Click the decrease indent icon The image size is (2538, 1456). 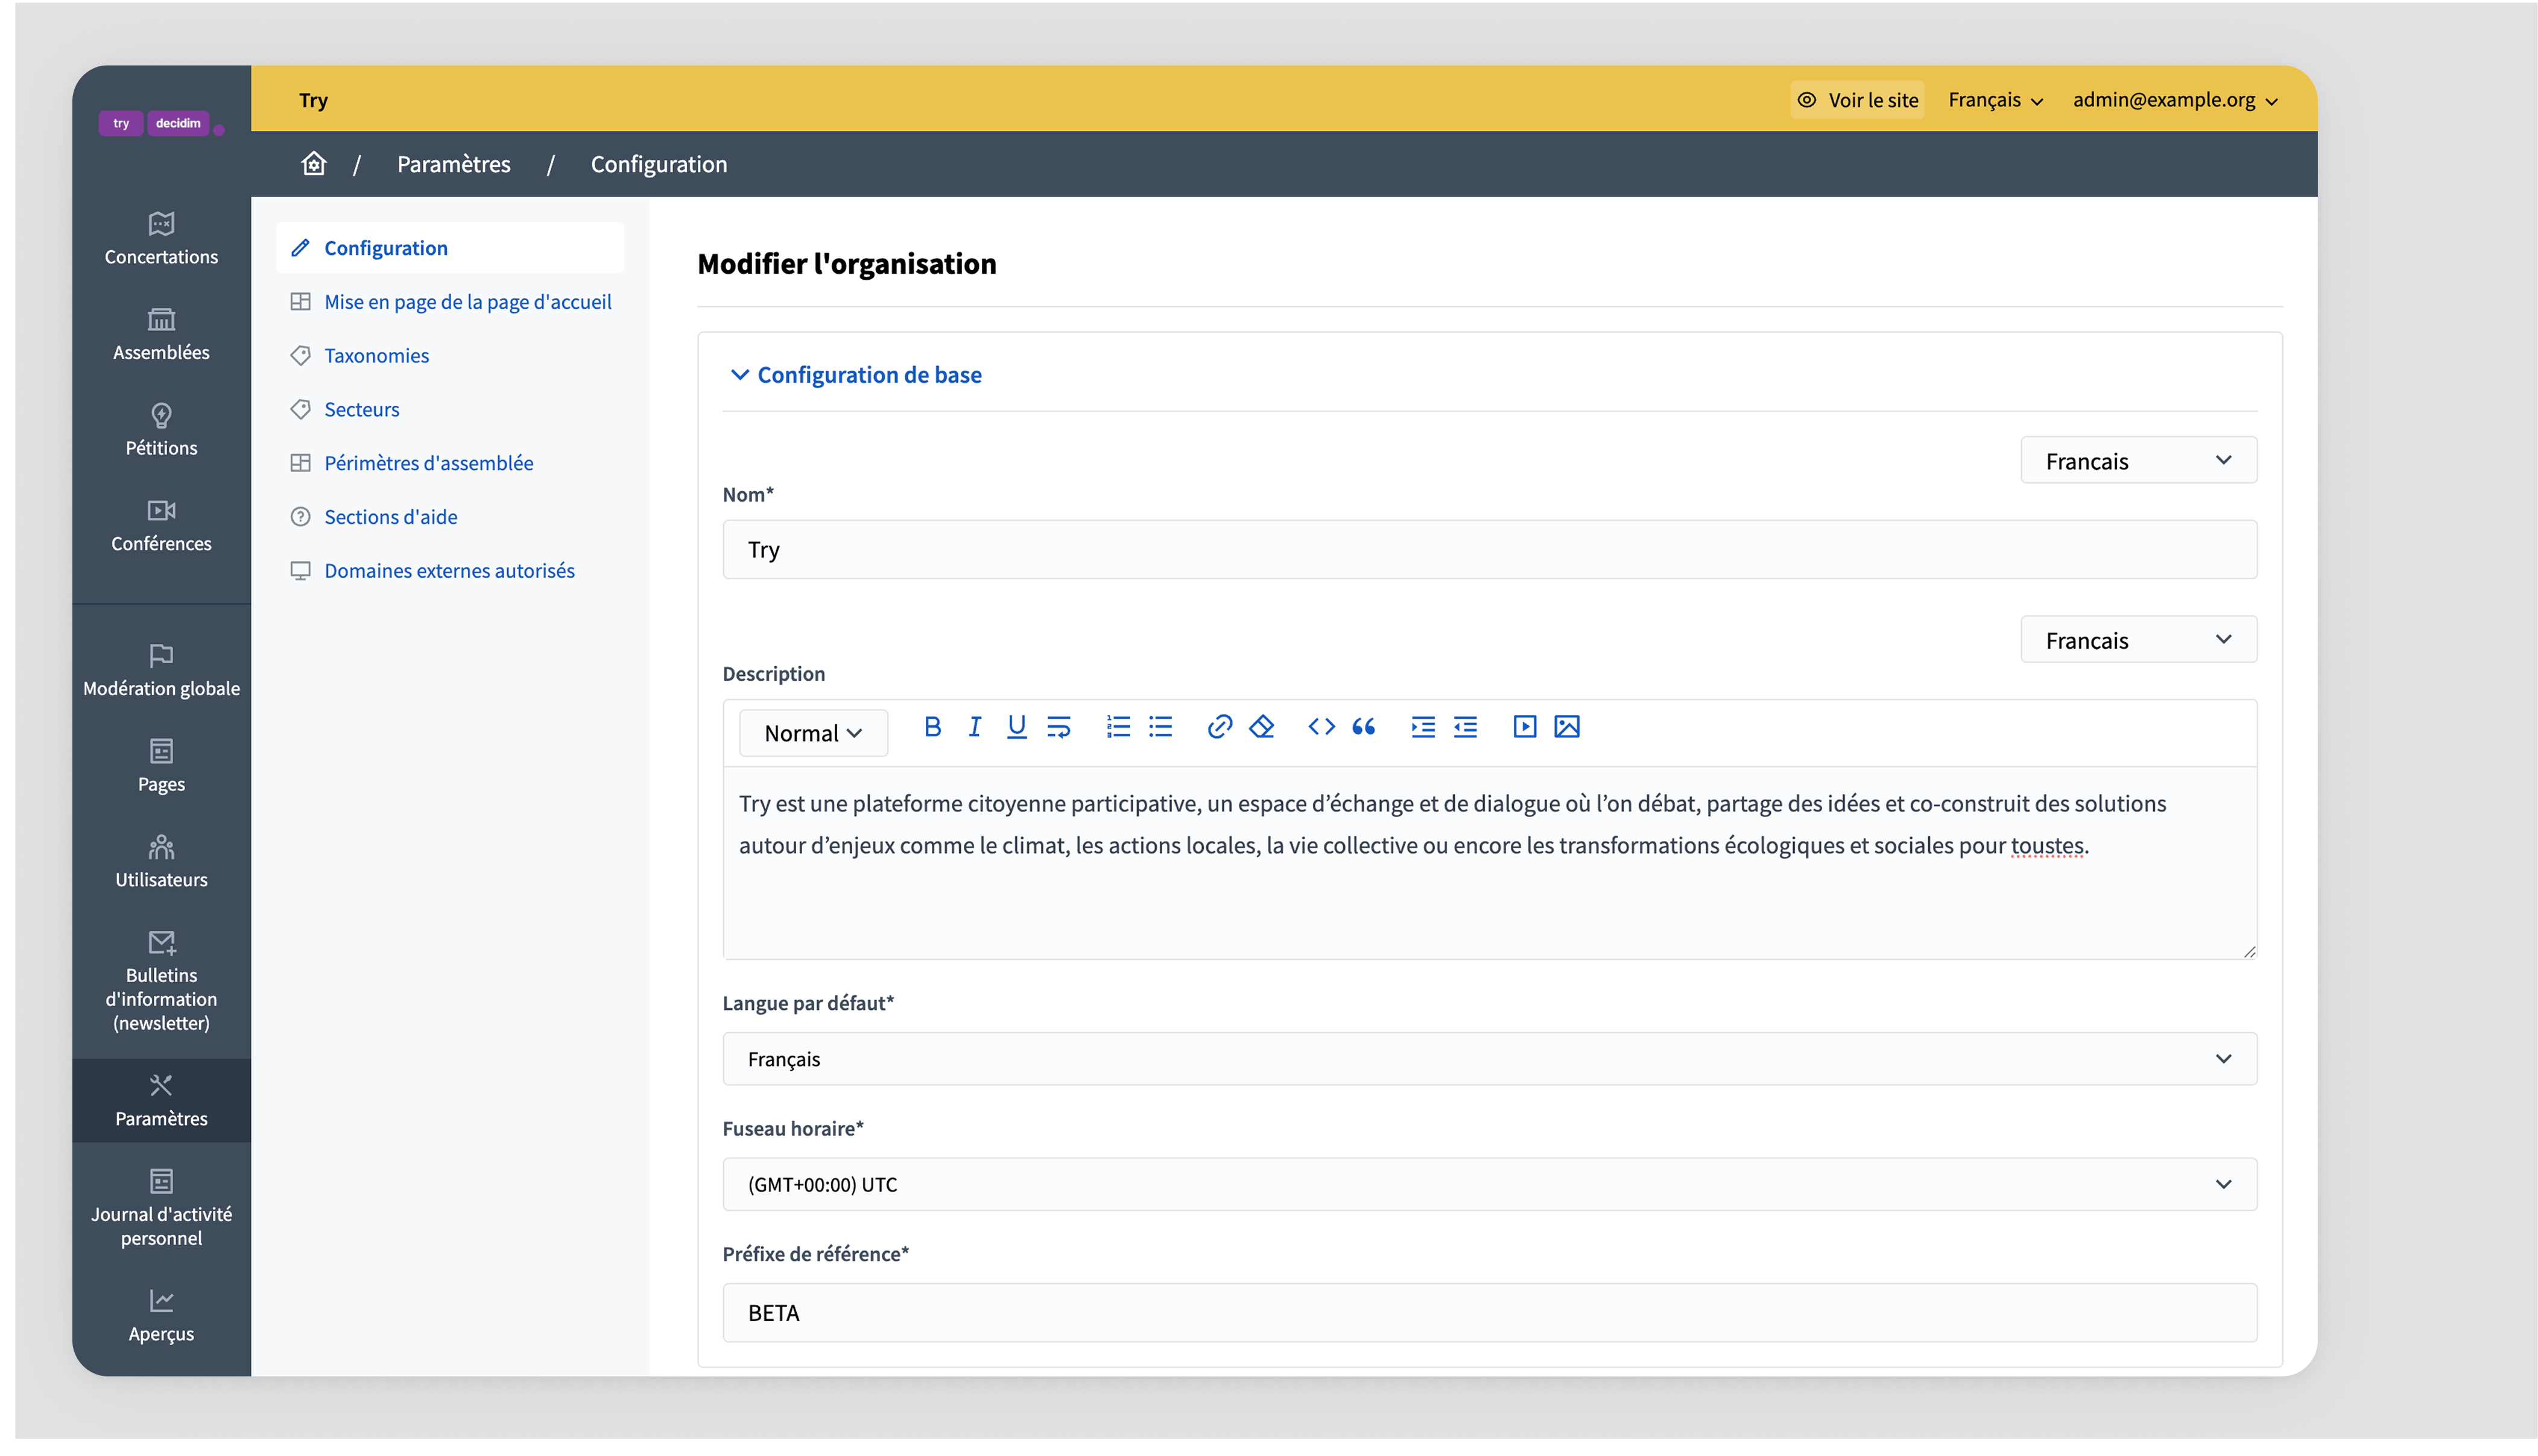tap(1466, 727)
